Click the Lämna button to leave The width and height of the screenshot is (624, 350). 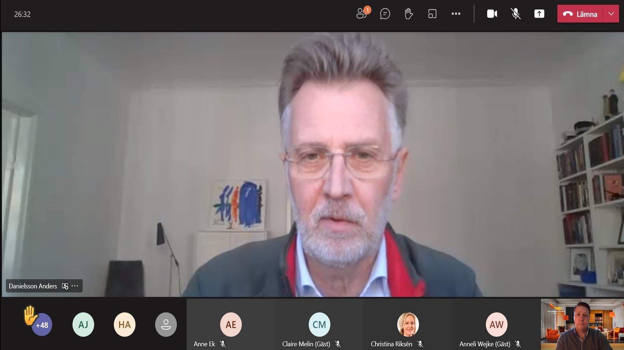pyautogui.click(x=580, y=14)
